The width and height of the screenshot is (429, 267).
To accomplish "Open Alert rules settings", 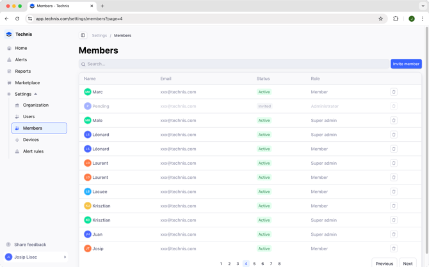I will click(33, 151).
